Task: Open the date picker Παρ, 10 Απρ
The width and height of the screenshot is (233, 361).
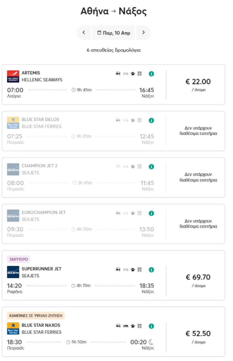Action: [113, 33]
